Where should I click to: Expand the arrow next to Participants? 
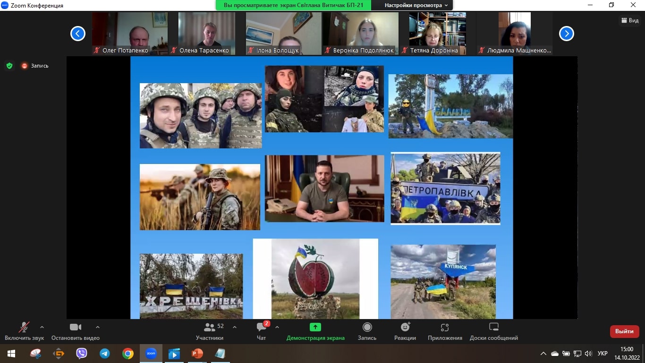pyautogui.click(x=235, y=327)
